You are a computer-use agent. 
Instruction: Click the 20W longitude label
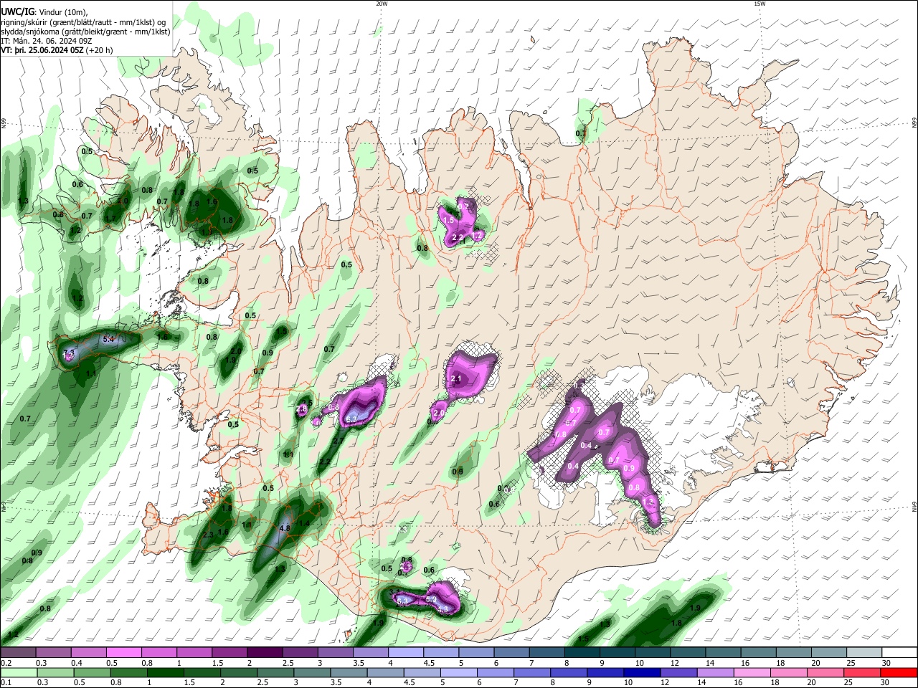382,4
